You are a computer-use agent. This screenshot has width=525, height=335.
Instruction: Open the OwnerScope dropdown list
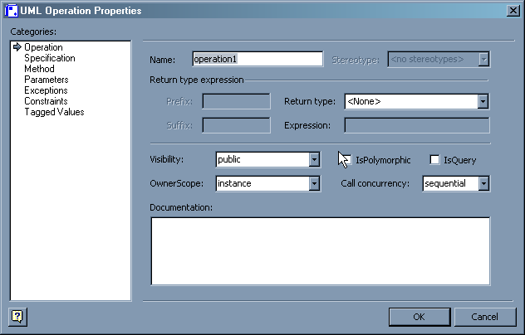(x=314, y=183)
